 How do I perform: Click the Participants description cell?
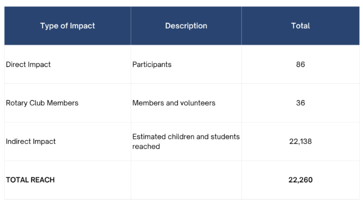[x=186, y=64]
